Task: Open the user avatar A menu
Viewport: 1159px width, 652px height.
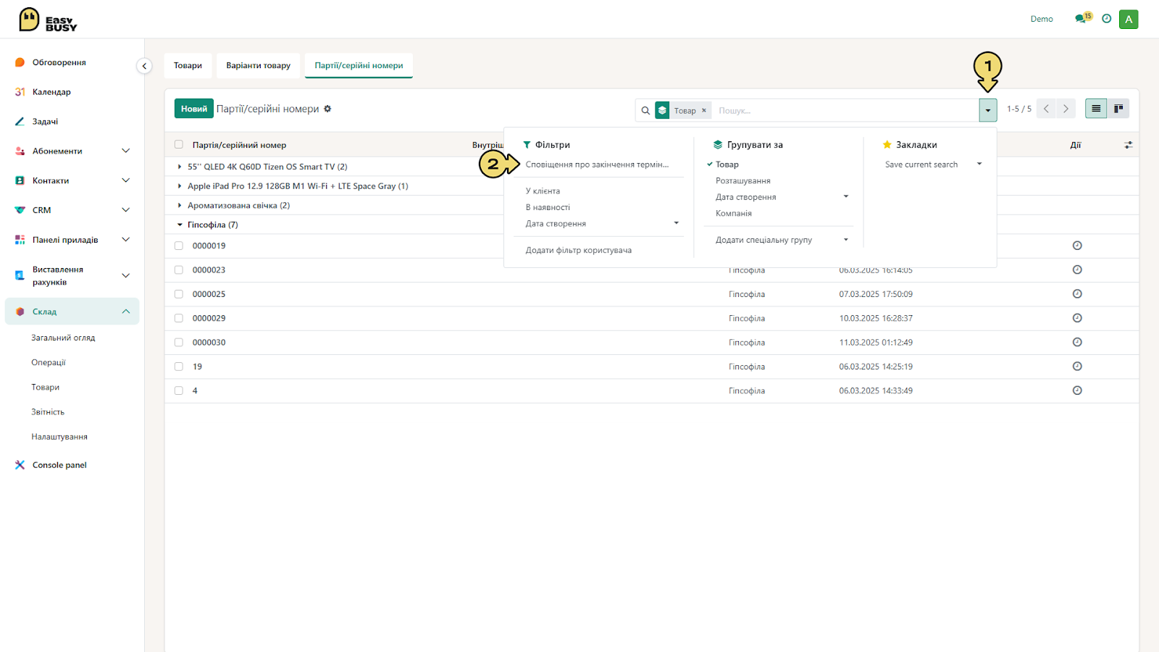Action: 1129,20
